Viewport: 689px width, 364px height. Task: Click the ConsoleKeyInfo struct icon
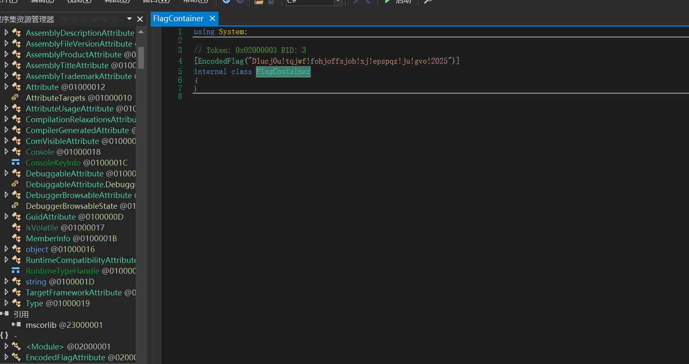(16, 162)
